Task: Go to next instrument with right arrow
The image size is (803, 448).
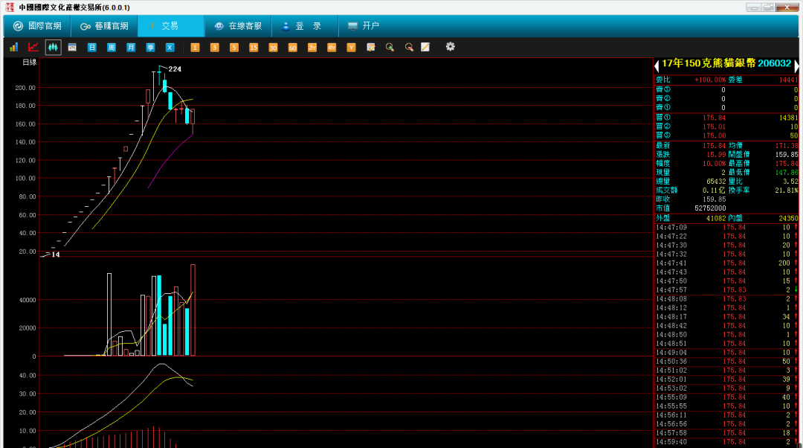Action: tap(796, 65)
